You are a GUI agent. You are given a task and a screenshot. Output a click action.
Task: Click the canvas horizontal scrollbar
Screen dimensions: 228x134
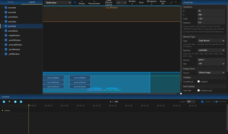109,94
